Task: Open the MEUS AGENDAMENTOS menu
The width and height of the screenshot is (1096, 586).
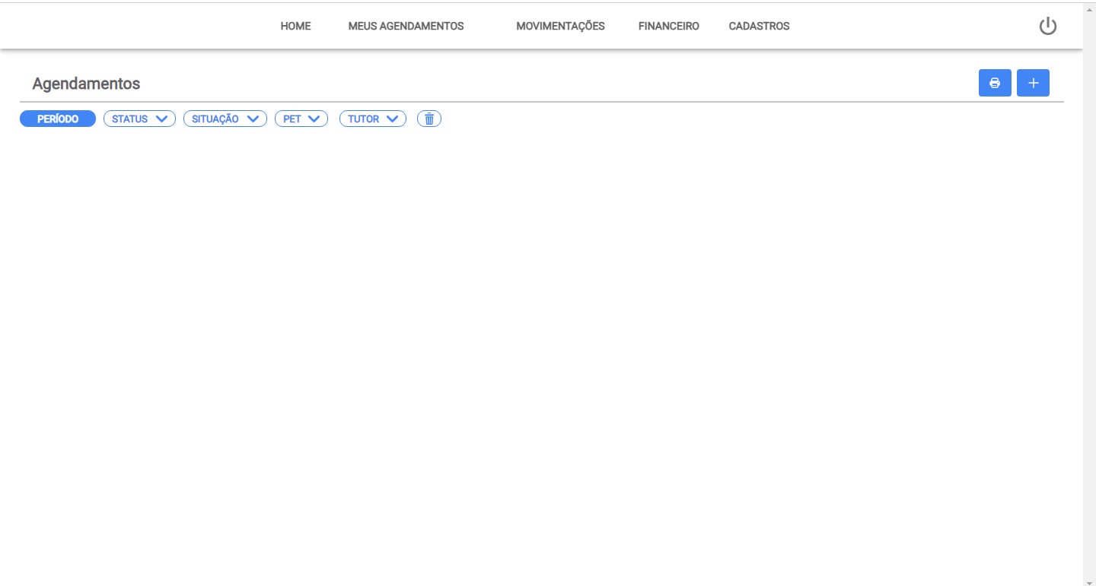Action: click(x=406, y=26)
